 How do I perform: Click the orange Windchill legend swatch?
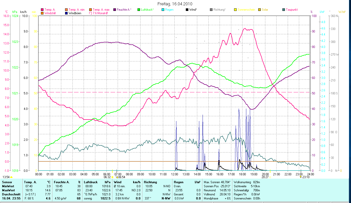(x=42, y=13)
